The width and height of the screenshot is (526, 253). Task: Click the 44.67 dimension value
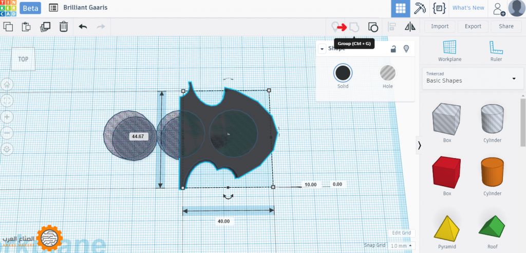click(138, 137)
